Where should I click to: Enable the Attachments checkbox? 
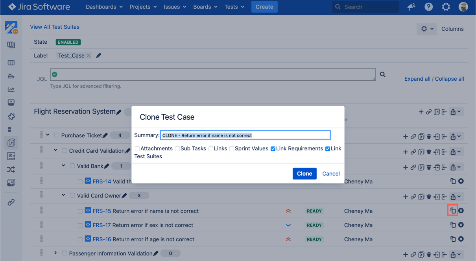point(137,149)
